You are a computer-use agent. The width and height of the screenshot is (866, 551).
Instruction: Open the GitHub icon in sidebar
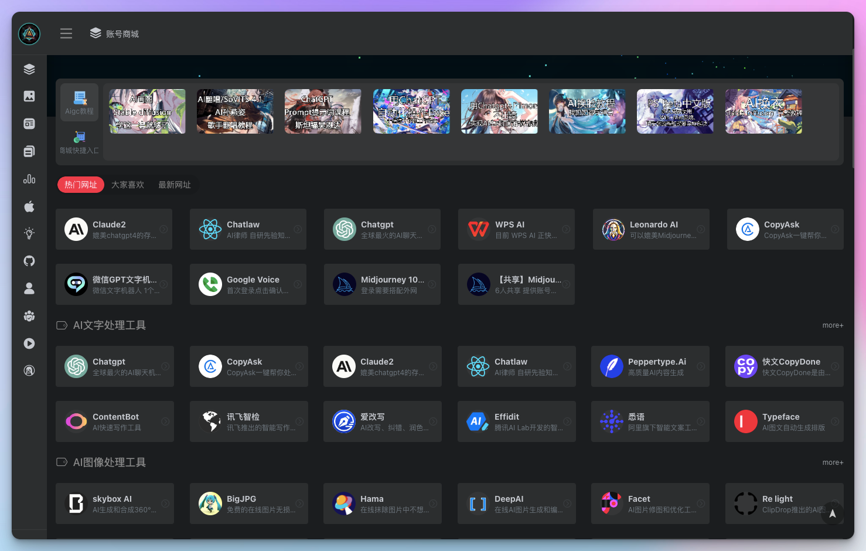pos(29,261)
